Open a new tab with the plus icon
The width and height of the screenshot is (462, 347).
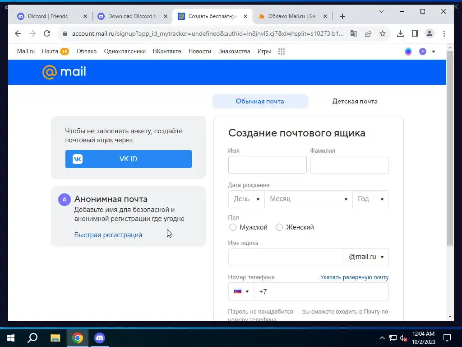(342, 17)
